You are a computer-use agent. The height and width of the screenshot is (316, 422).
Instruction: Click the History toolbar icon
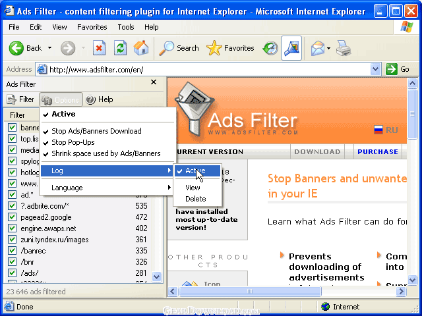(x=270, y=48)
